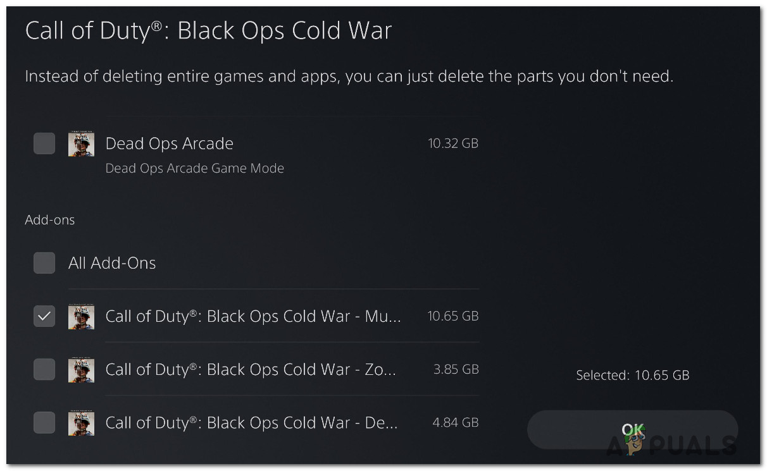
Task: Click the Dead Ops Arcade game cover icon
Action: pos(81,144)
